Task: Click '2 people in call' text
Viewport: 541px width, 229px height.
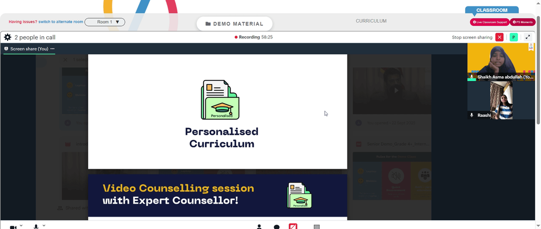Action: coord(35,37)
